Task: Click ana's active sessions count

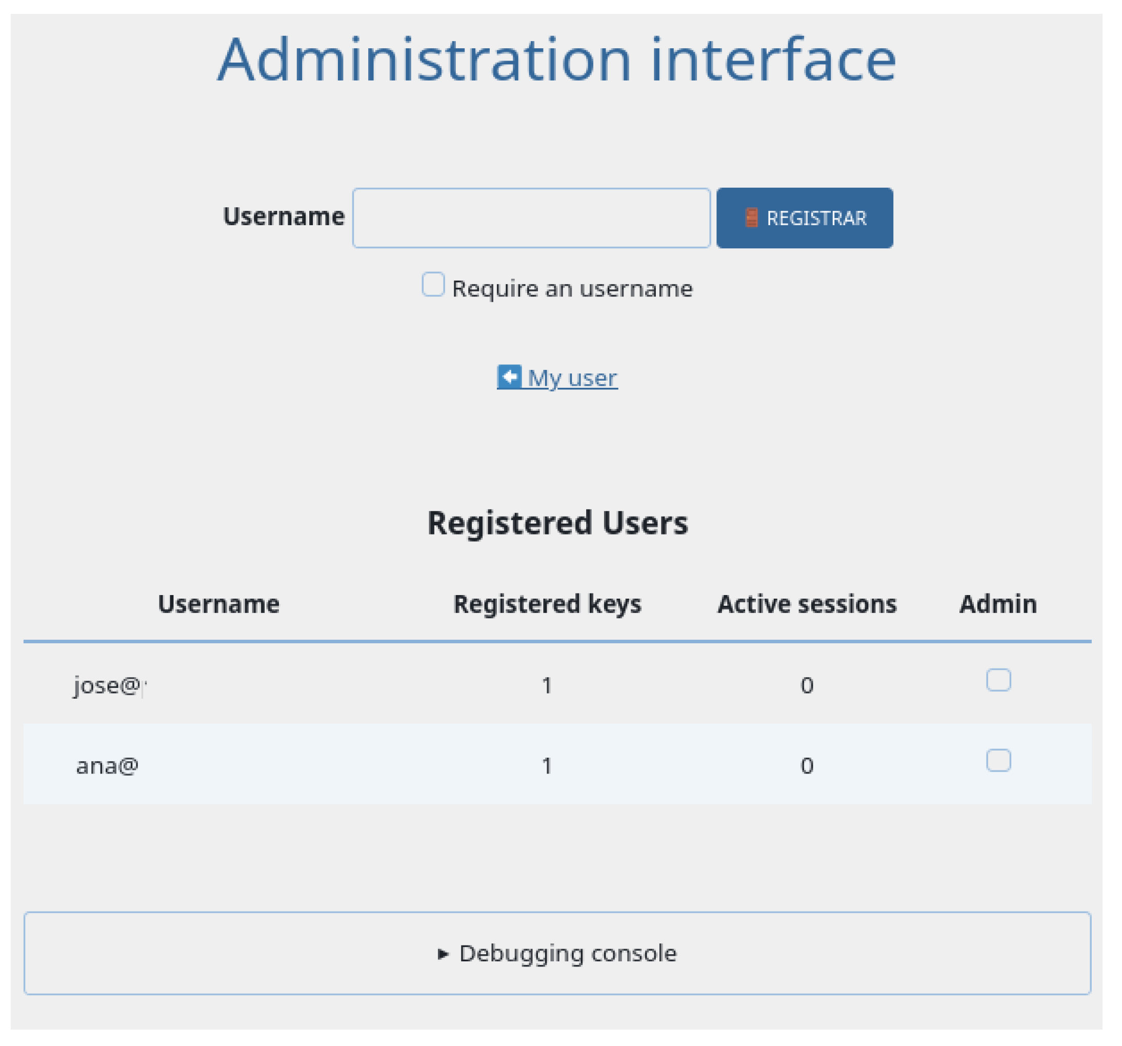Action: pyautogui.click(x=807, y=766)
